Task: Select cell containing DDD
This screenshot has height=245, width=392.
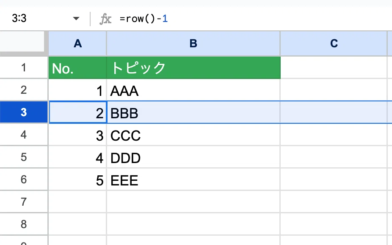Action: coord(193,157)
